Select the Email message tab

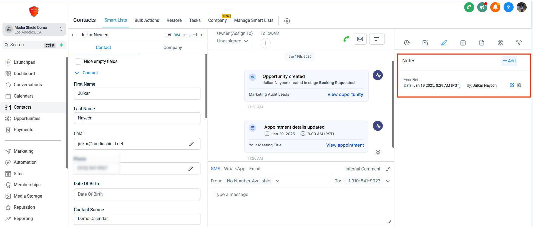[255, 169]
